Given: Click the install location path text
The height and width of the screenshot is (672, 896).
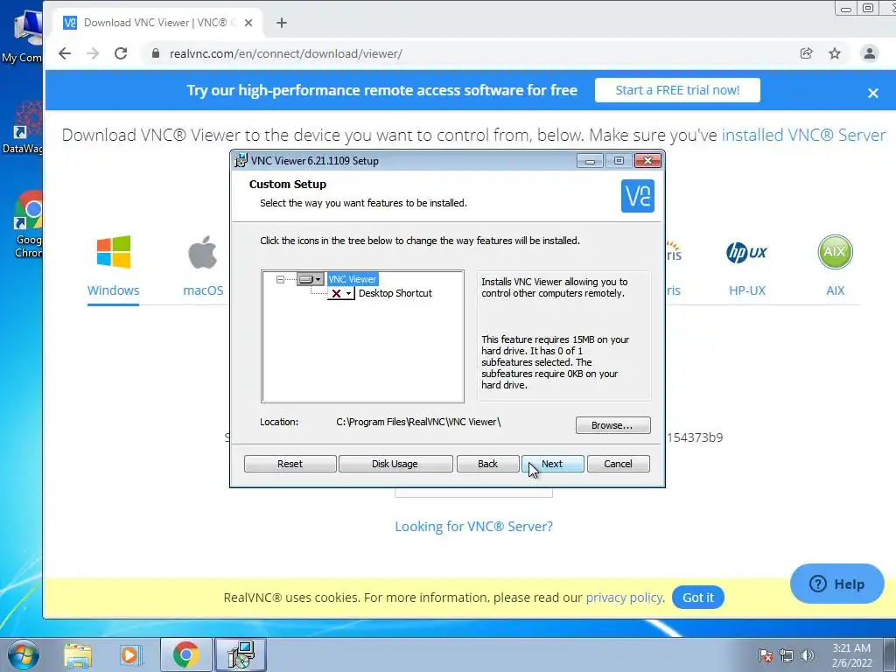Looking at the screenshot, I should pos(418,422).
